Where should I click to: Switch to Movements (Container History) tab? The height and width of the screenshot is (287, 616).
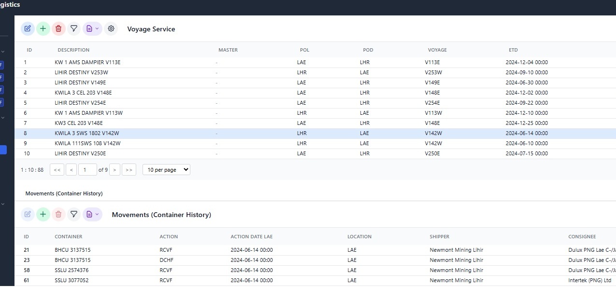[64, 193]
